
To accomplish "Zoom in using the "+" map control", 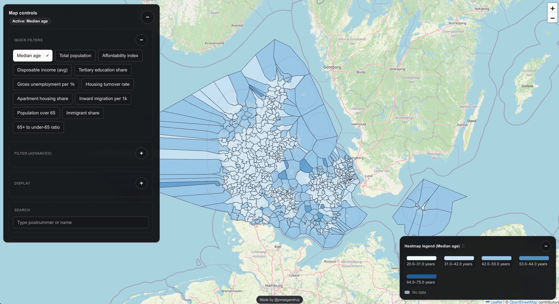I will coord(552,8).
